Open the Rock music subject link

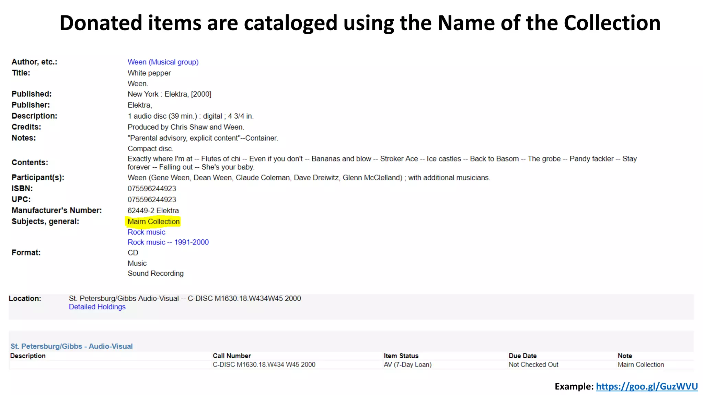146,232
